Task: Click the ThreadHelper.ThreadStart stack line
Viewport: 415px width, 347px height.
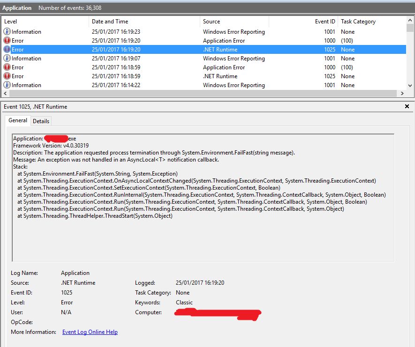Action: click(x=95, y=216)
